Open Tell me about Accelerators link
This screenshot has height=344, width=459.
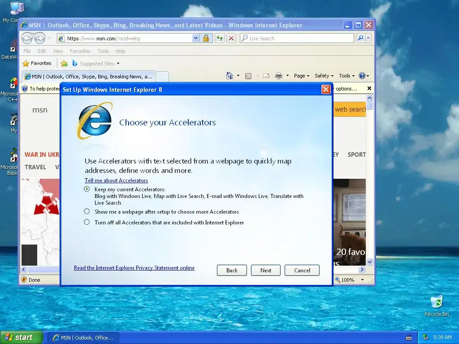click(116, 181)
